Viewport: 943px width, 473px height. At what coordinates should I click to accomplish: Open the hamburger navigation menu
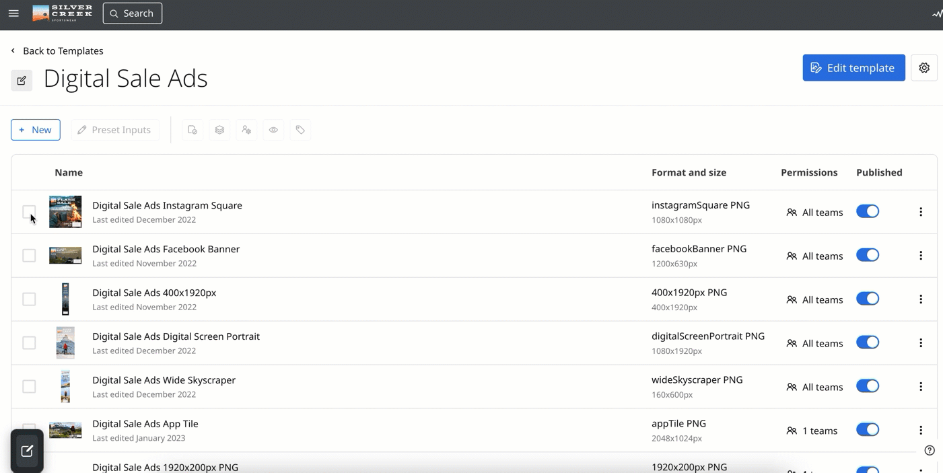[13, 13]
